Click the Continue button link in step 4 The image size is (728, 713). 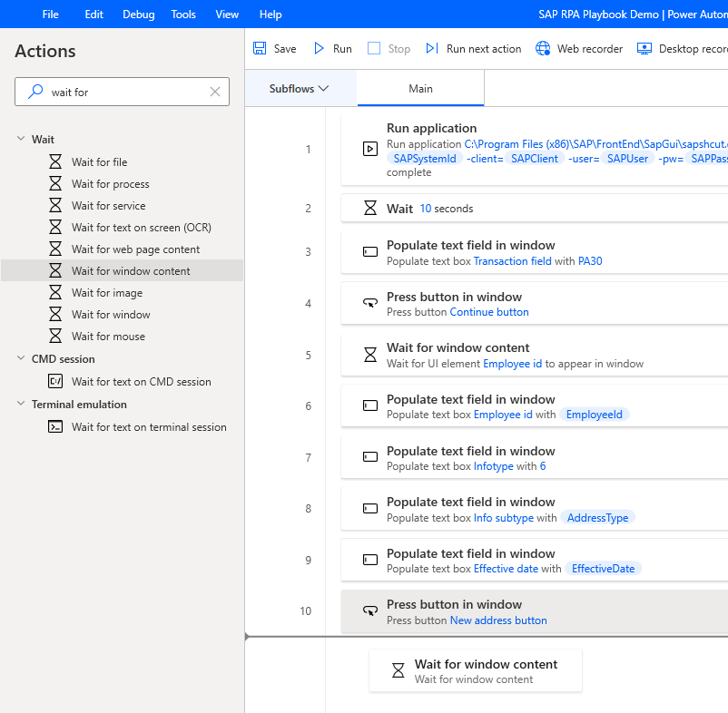489,312
